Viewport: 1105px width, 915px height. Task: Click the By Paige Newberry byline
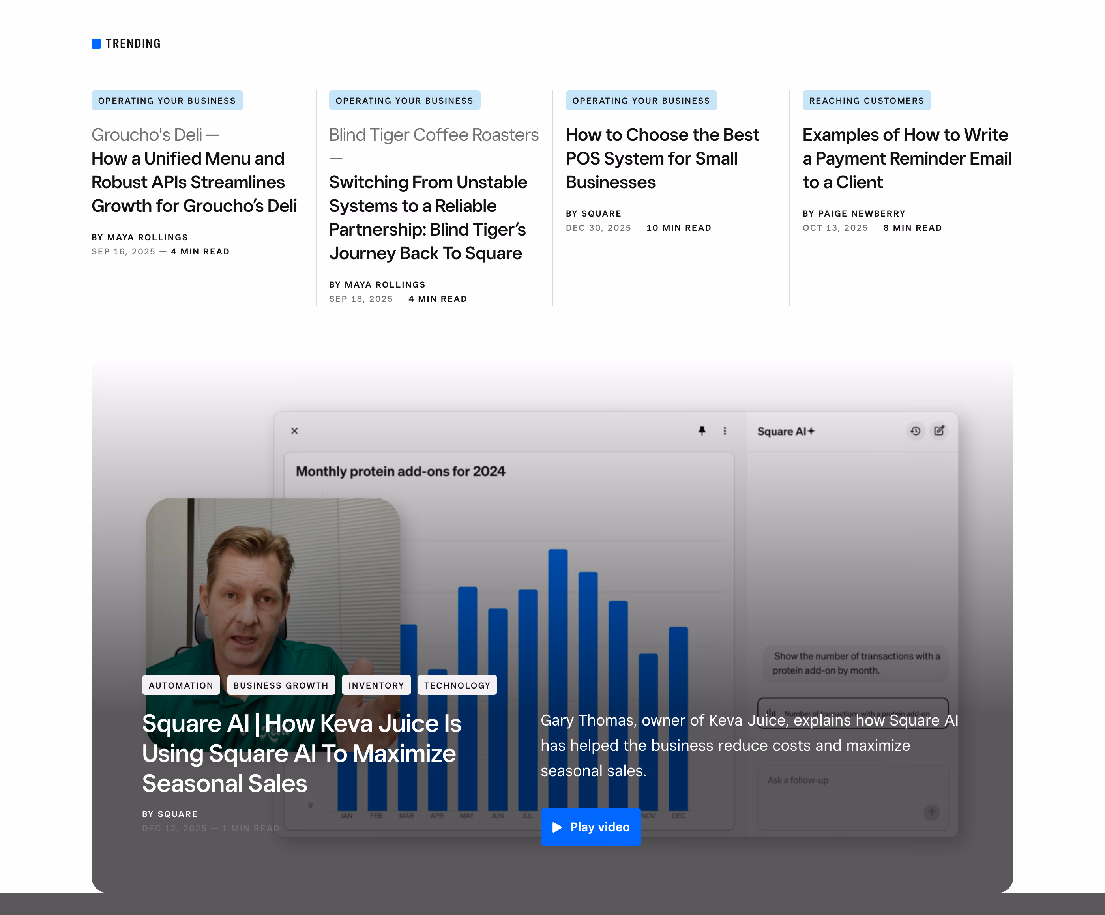(854, 213)
